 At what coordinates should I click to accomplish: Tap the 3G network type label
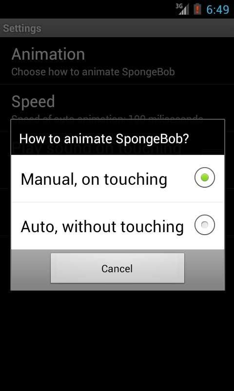point(179,6)
